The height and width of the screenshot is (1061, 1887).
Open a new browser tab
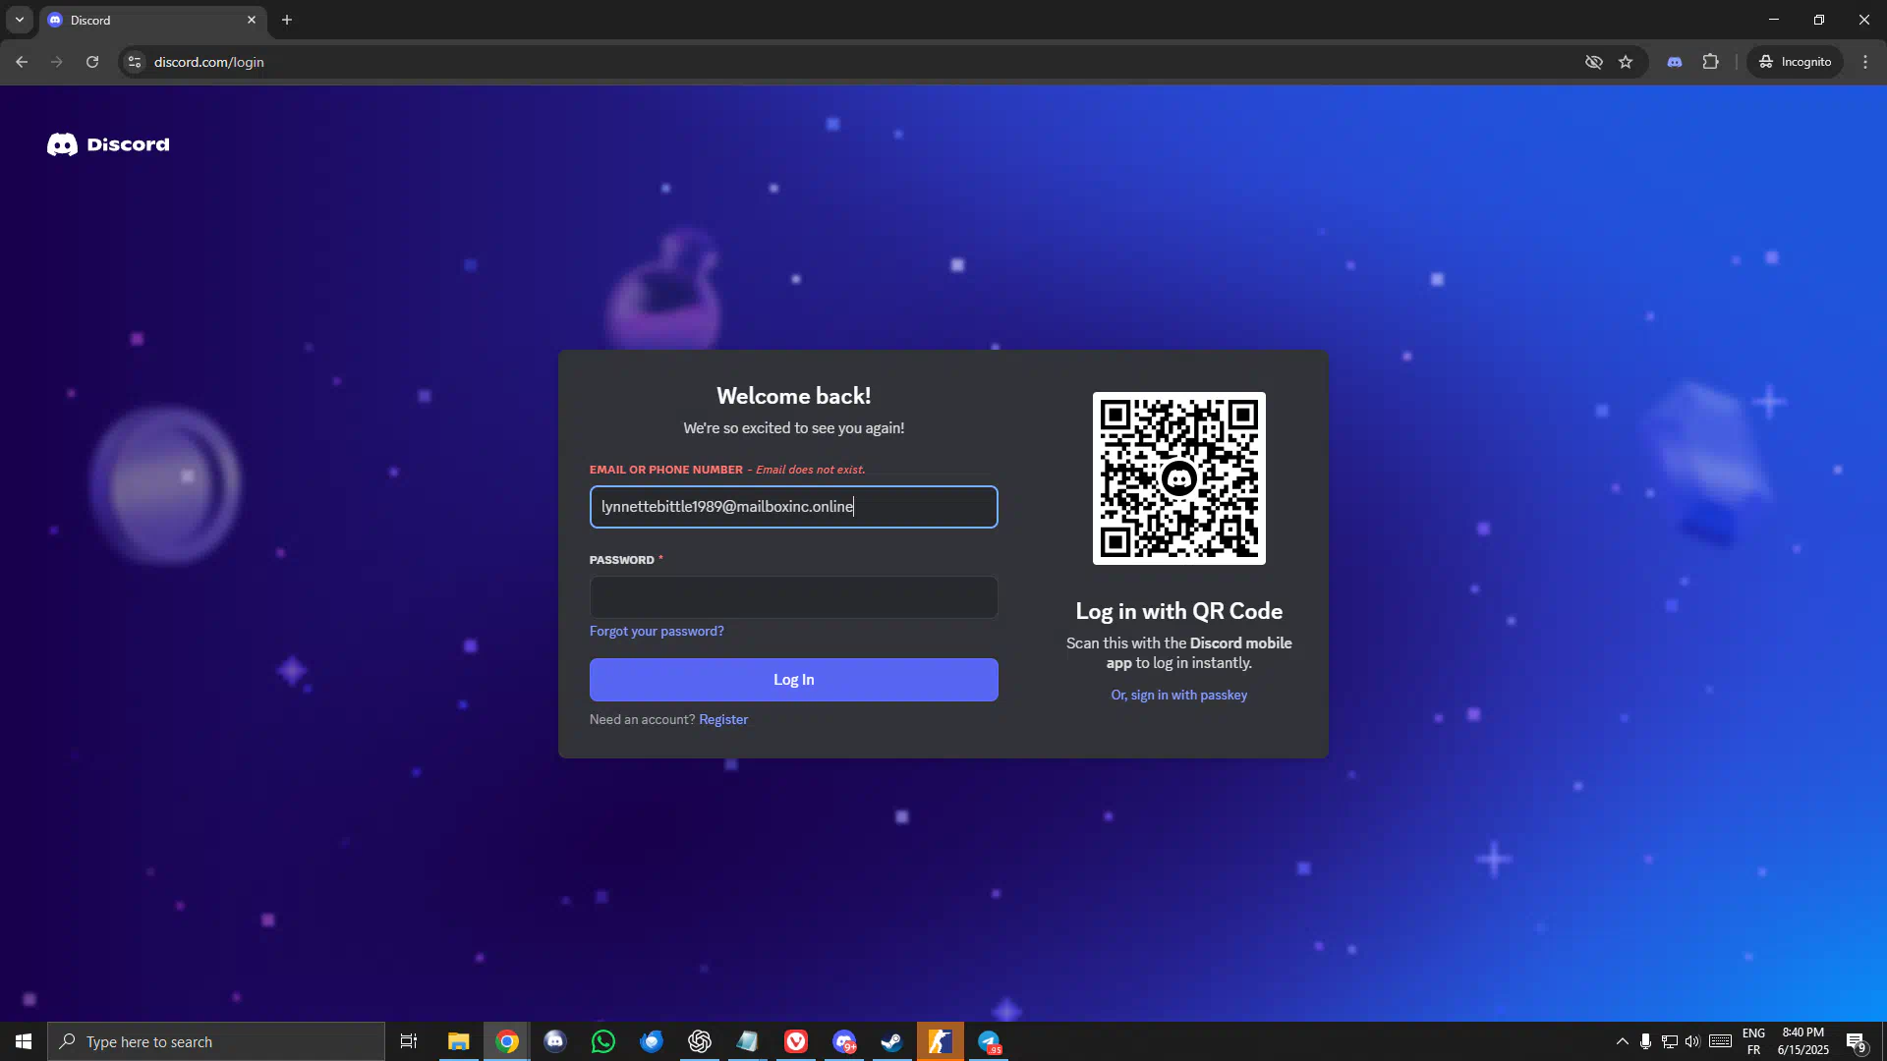(x=287, y=20)
